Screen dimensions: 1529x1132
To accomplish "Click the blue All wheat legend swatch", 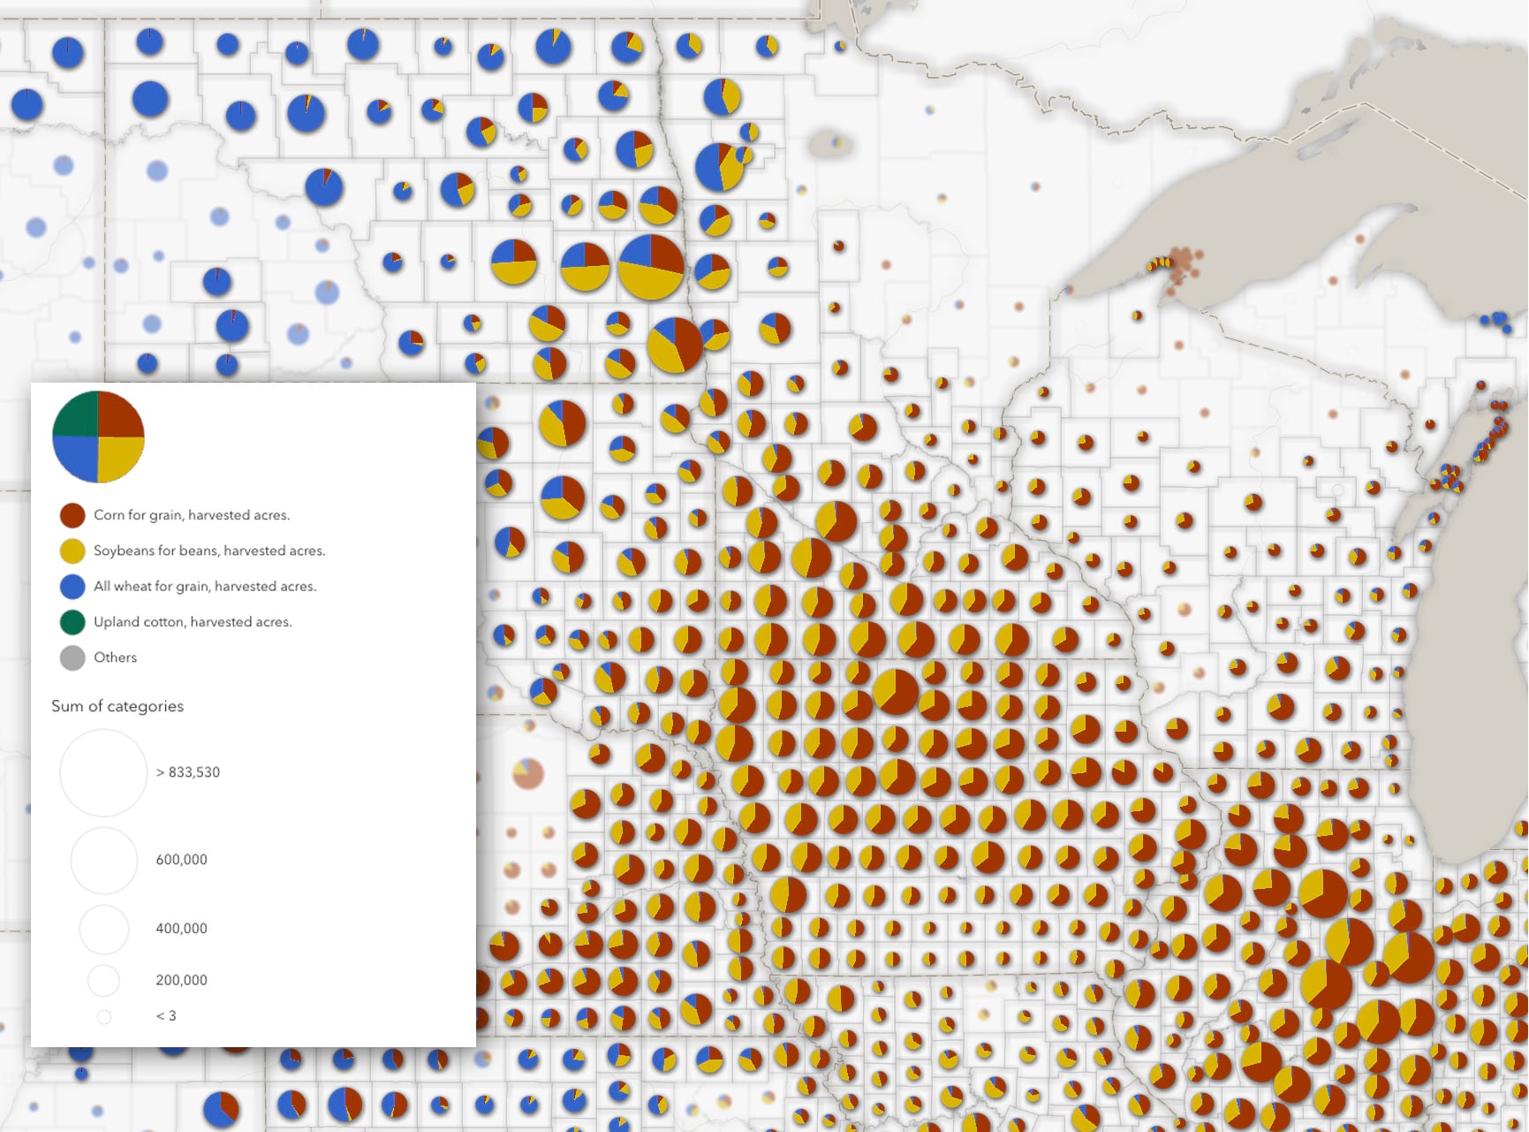I will click(x=73, y=586).
